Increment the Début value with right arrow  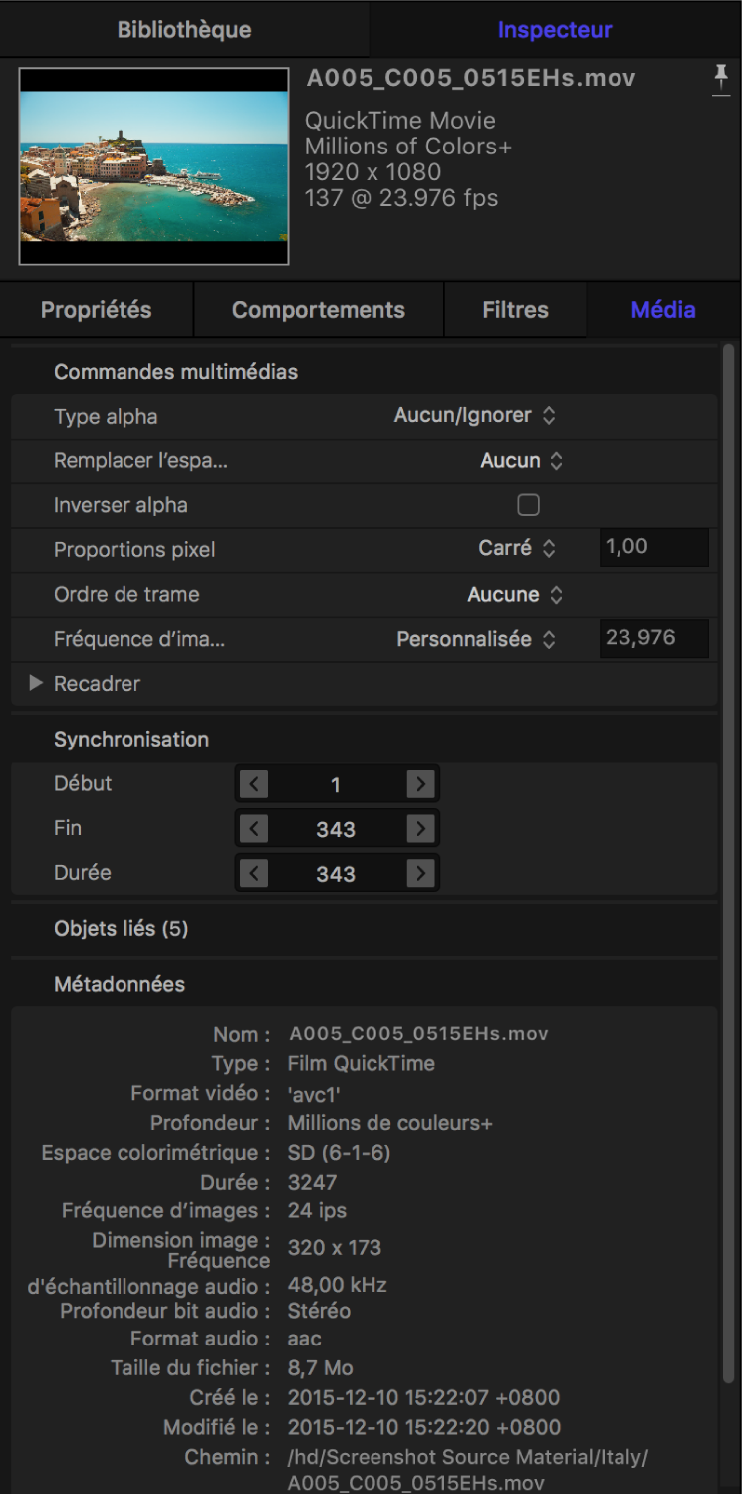[421, 785]
